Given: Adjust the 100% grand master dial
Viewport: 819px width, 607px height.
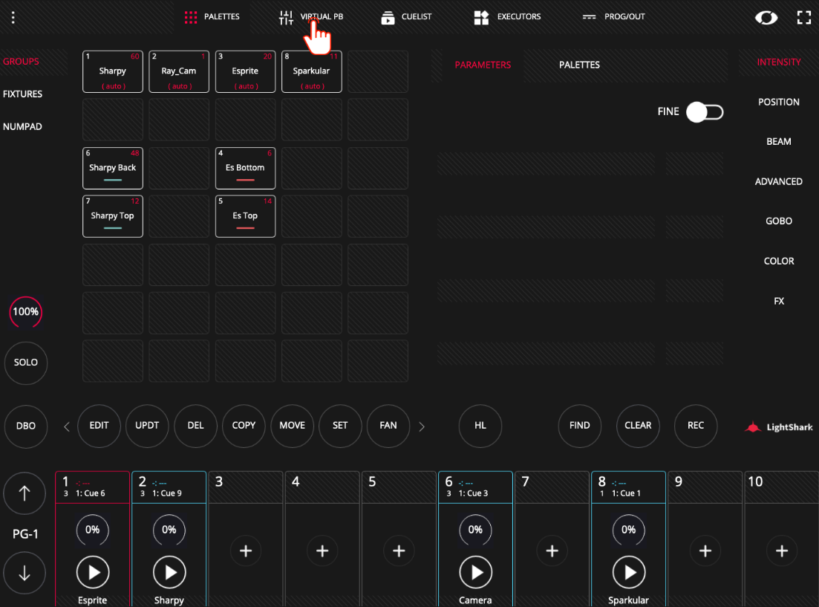Looking at the screenshot, I should (25, 312).
